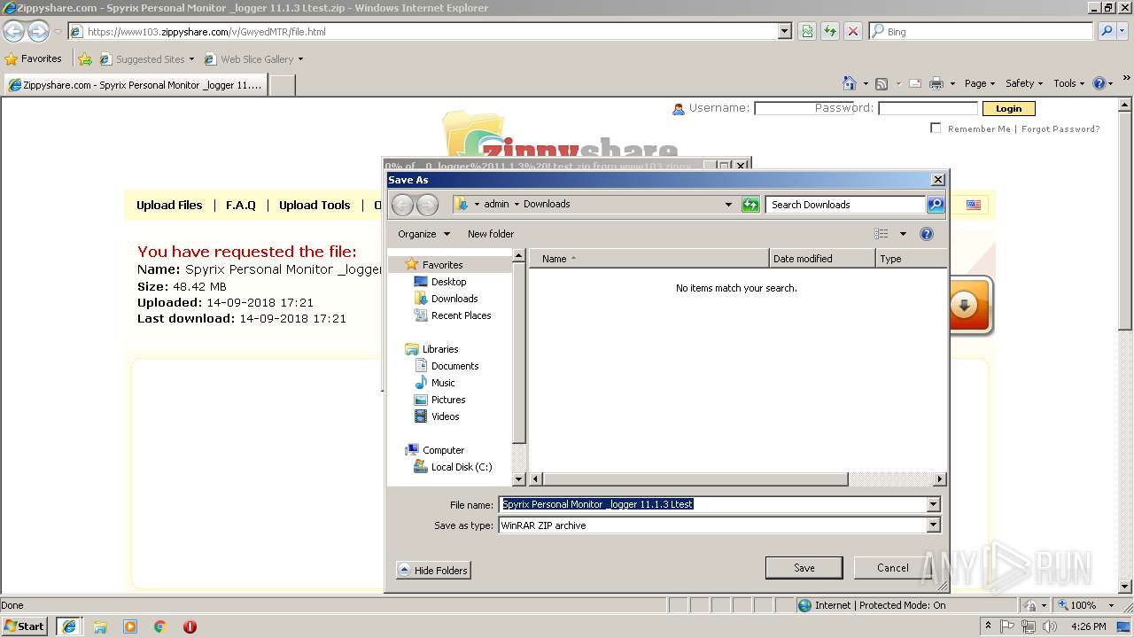Click the Username input field

[x=803, y=109]
